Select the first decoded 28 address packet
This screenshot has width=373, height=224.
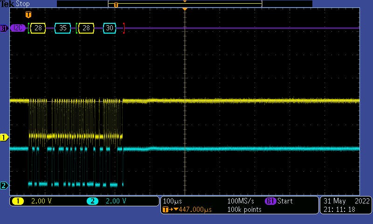point(38,28)
